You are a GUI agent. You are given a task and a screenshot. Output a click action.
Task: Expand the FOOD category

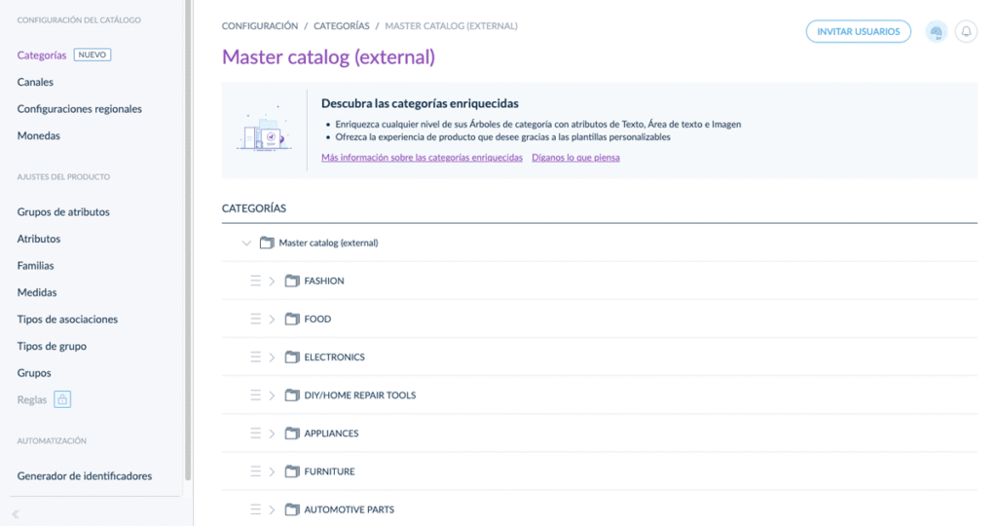tap(272, 319)
